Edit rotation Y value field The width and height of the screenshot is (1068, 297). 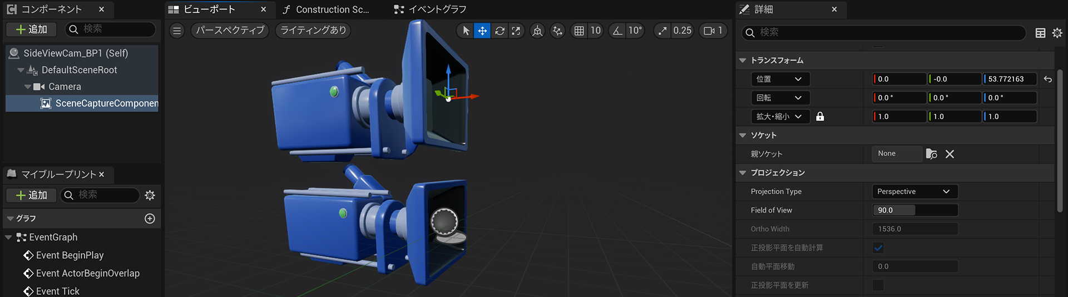click(x=955, y=98)
